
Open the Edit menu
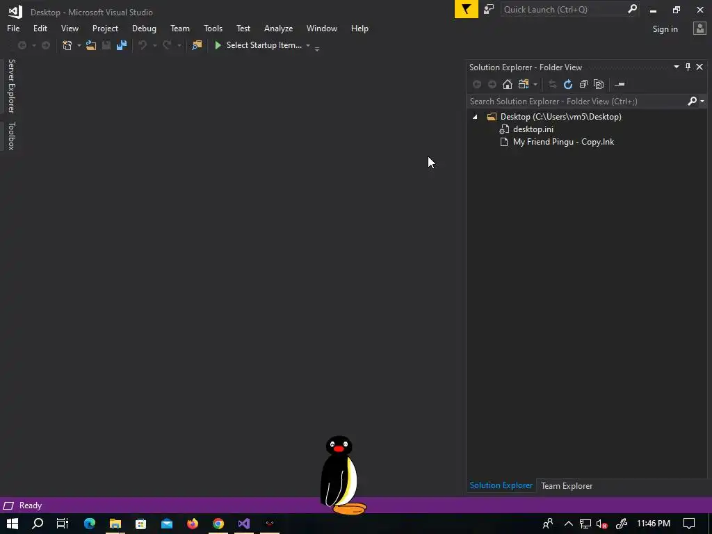point(40,29)
